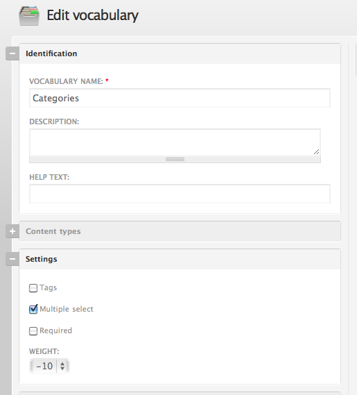Click the Multiple select label text

click(x=67, y=309)
